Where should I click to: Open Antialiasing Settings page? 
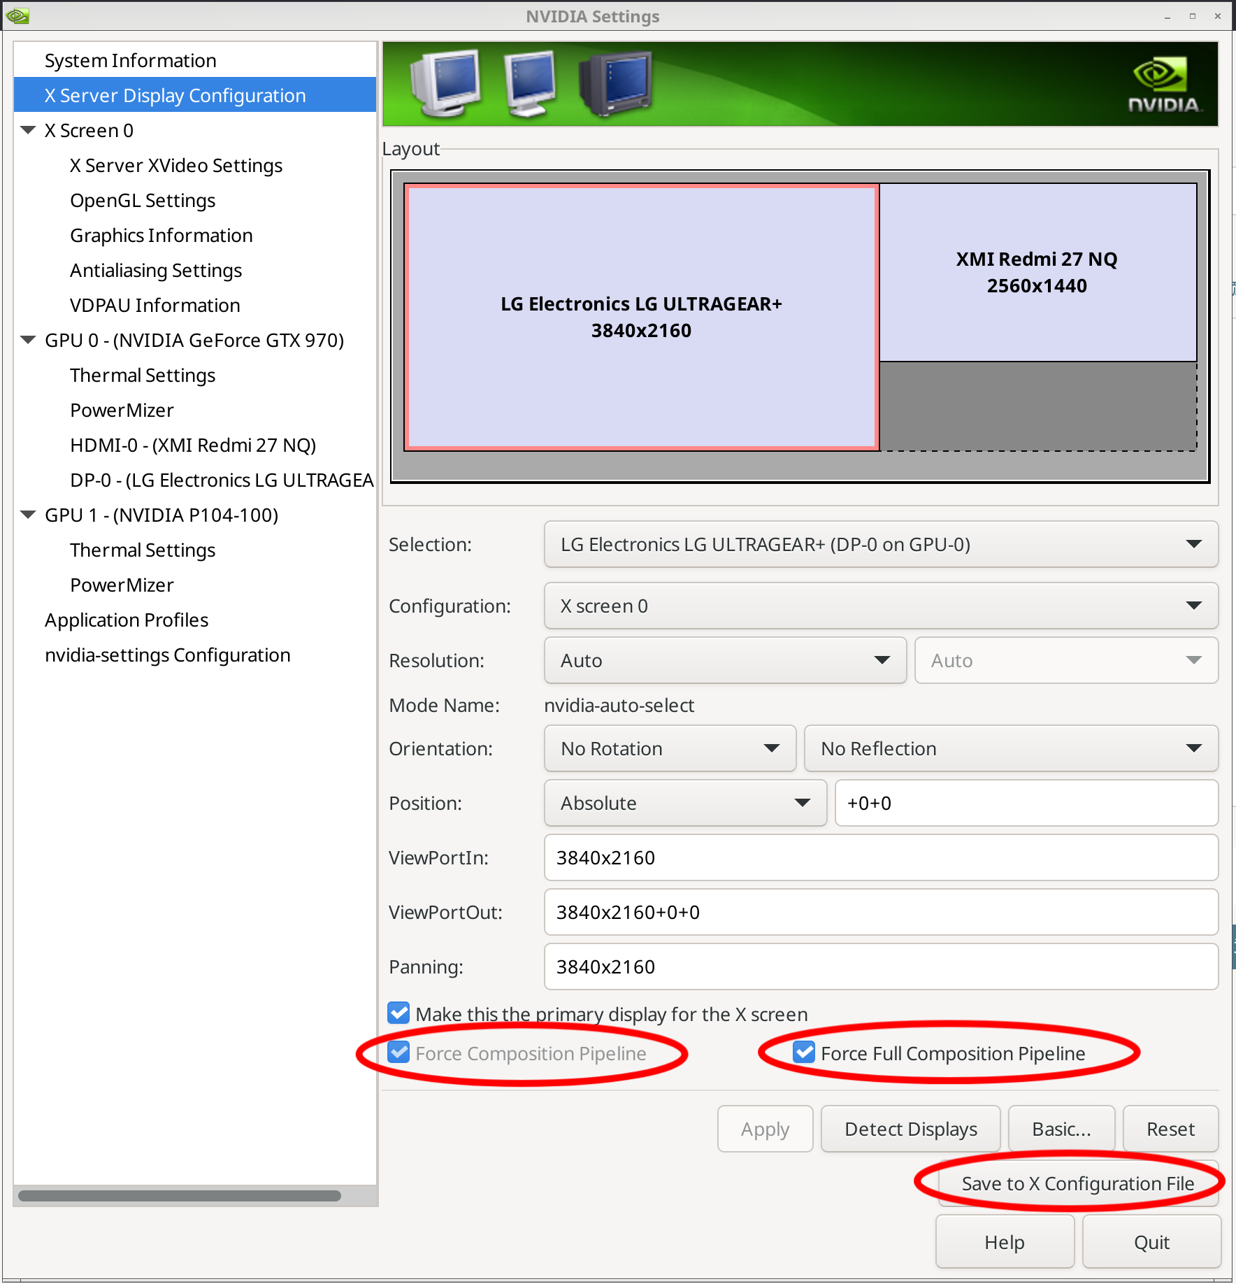point(156,270)
